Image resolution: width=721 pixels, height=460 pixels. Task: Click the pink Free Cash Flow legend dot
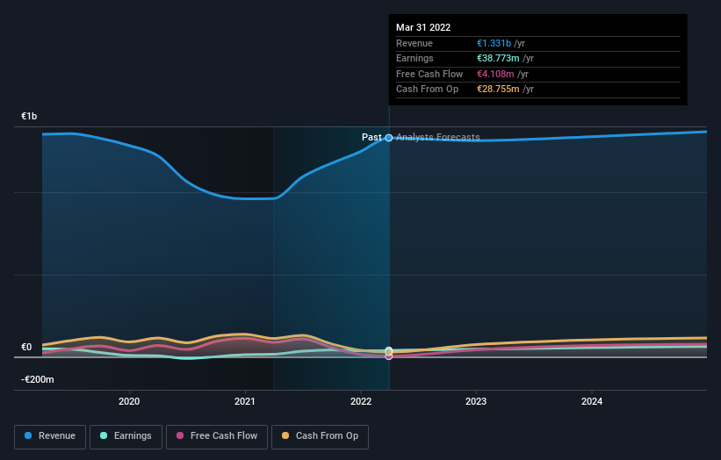tap(180, 435)
